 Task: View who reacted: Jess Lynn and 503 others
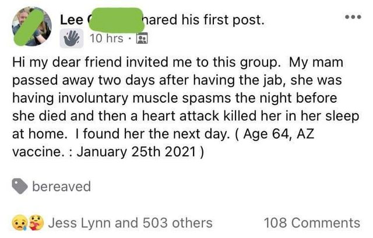click(x=130, y=223)
